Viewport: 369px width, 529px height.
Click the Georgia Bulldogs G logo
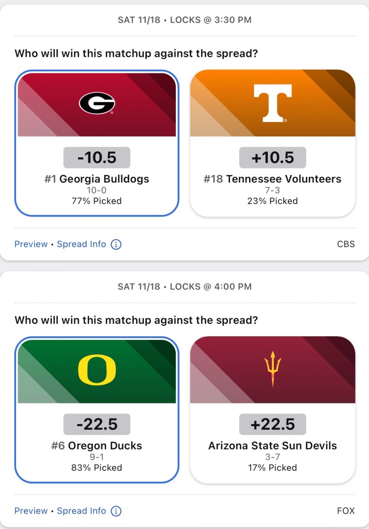pyautogui.click(x=97, y=103)
